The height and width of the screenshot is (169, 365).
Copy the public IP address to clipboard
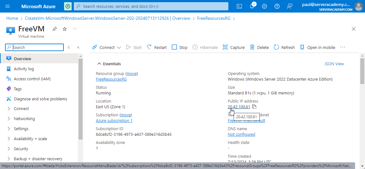pyautogui.click(x=254, y=107)
